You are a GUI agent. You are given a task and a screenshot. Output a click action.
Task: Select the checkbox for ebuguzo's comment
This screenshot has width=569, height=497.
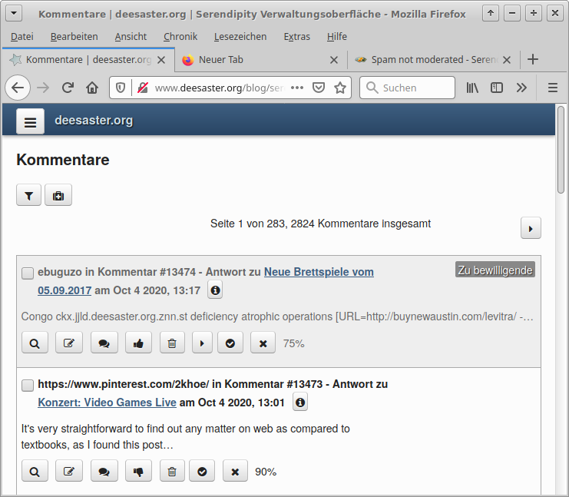[28, 273]
